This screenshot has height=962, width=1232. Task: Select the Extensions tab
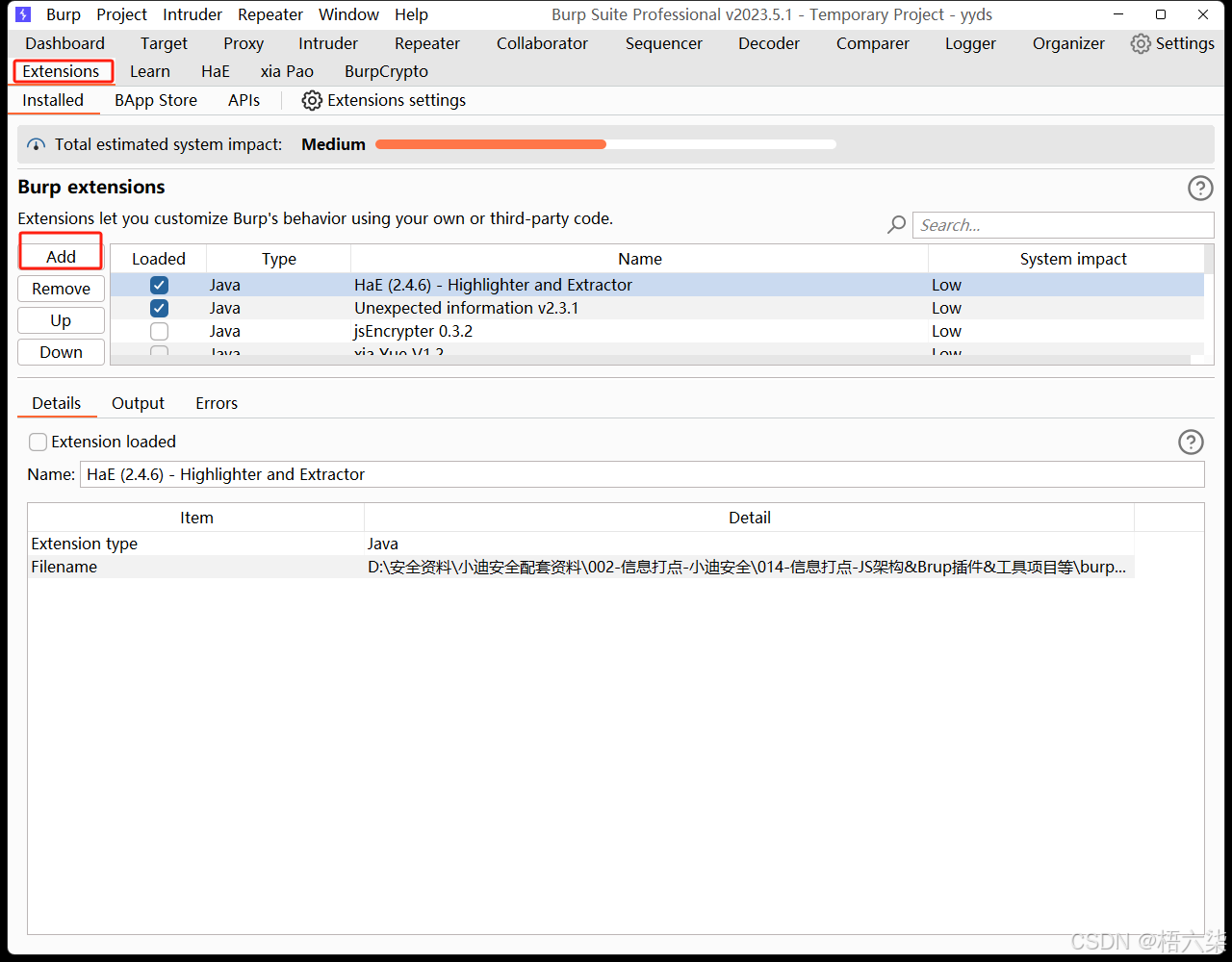62,71
